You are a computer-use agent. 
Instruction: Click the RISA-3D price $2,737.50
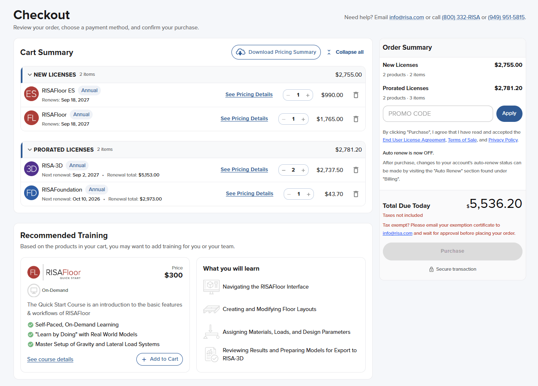330,170
